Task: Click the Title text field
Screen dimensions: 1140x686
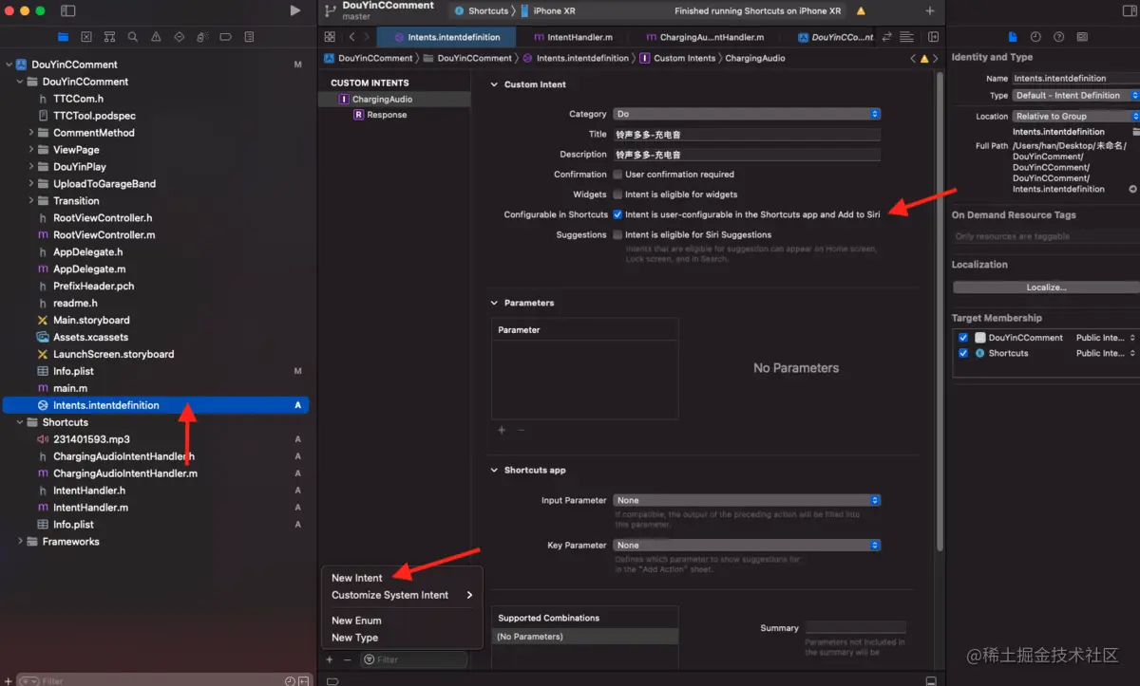Action: 747,135
